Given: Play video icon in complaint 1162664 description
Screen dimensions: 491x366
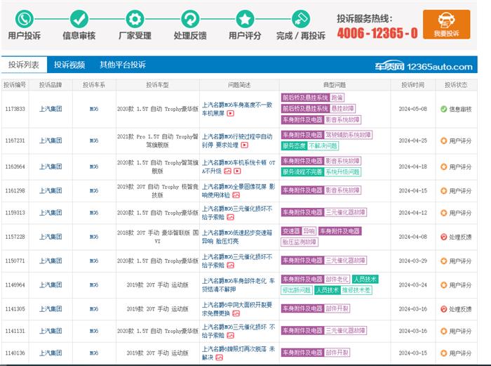Looking at the screenshot, I should (x=237, y=171).
